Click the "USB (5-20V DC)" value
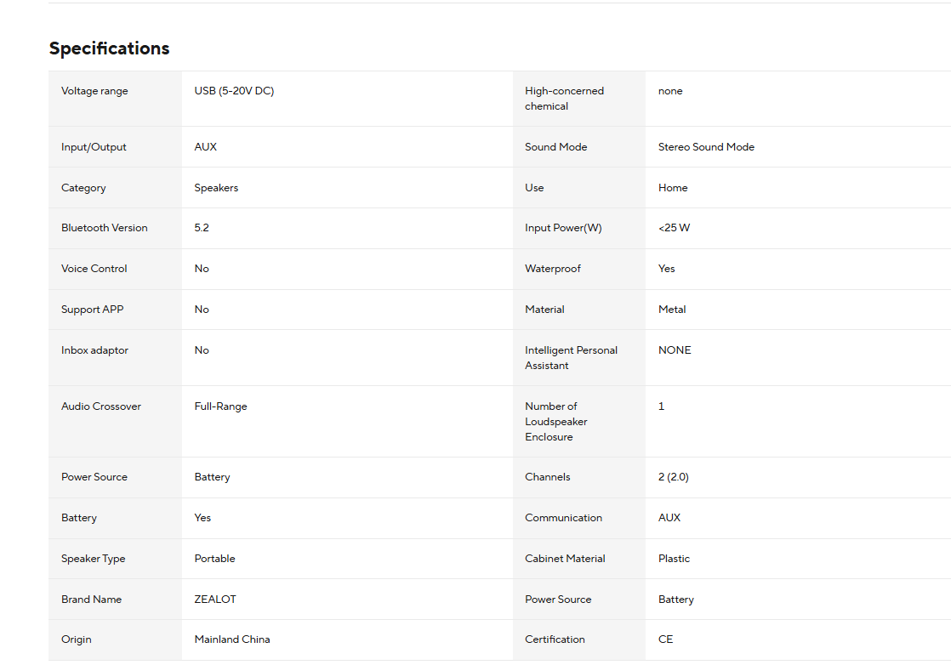This screenshot has height=665, width=951. [234, 91]
